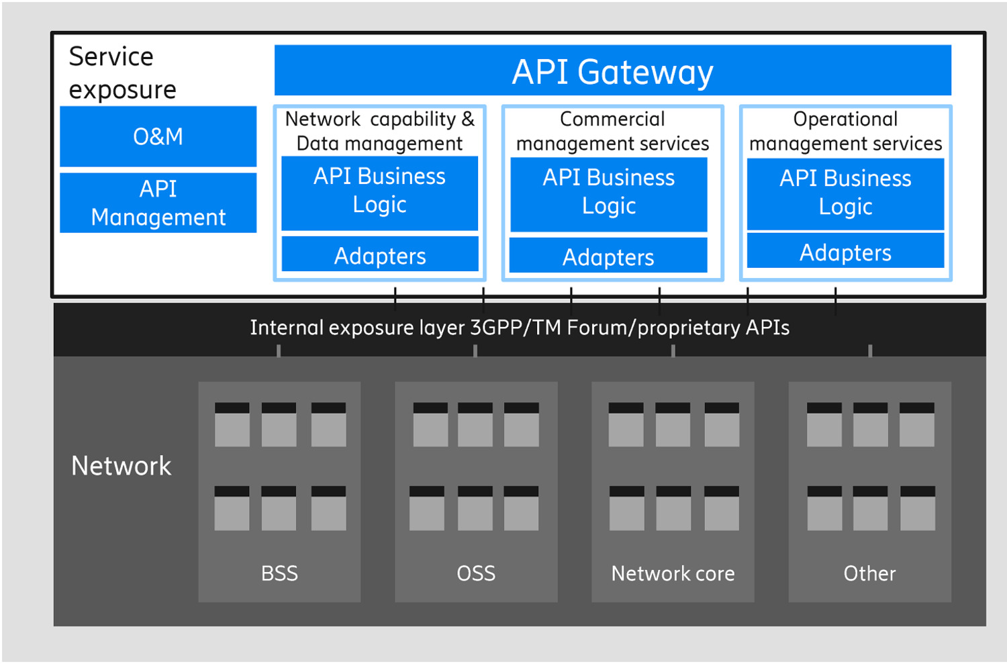
Task: Click the connector line above BSS
Action: tap(277, 350)
